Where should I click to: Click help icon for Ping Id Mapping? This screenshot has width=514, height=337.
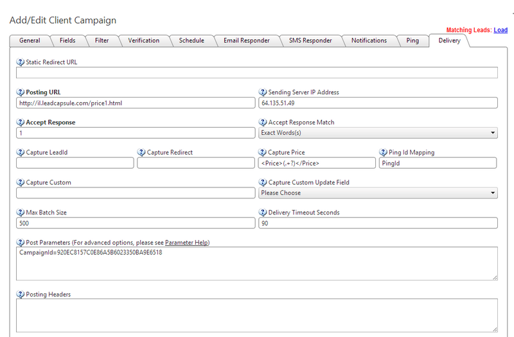tap(384, 153)
